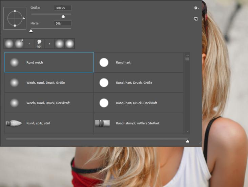
Task: Open the brush panel settings gear menu
Action: click(x=196, y=8)
